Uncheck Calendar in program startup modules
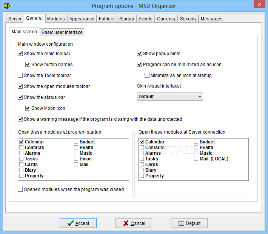The height and width of the screenshot is (234, 268). [x=22, y=142]
